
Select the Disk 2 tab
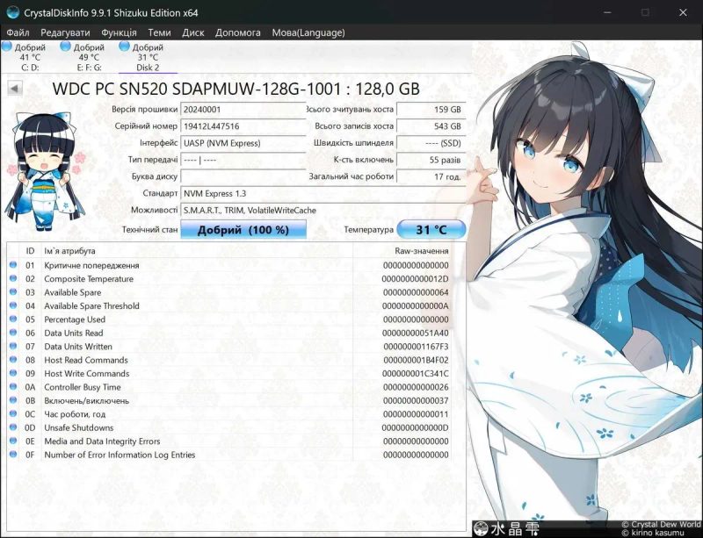(148, 57)
